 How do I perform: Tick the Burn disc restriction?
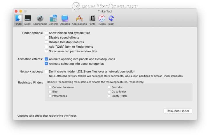click(109, 87)
